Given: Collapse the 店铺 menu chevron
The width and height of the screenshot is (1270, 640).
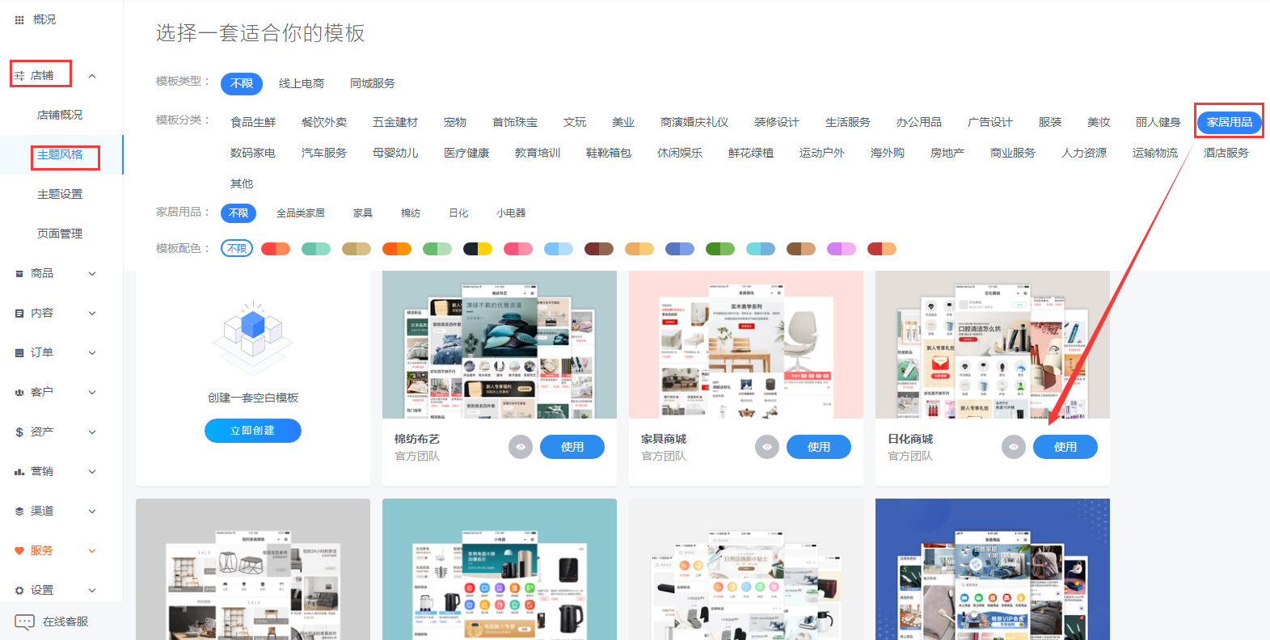Looking at the screenshot, I should tap(92, 76).
